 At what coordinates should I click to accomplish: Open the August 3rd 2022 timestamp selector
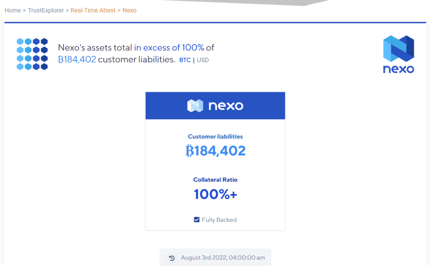(x=223, y=258)
